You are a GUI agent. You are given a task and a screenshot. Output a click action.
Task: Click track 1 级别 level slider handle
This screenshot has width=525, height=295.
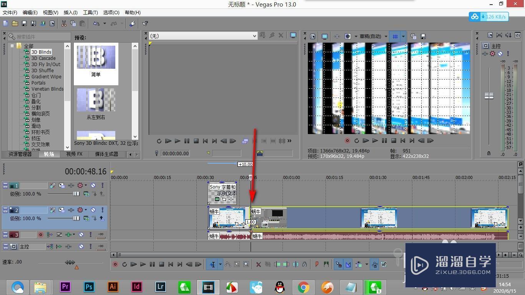coord(76,194)
